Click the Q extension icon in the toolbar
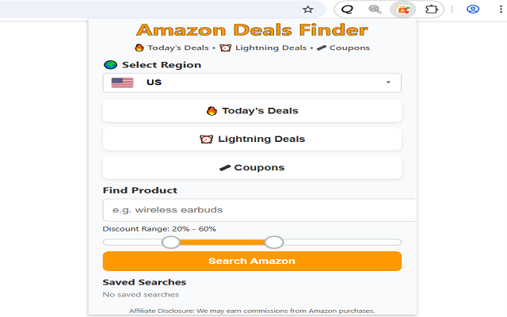 click(347, 10)
